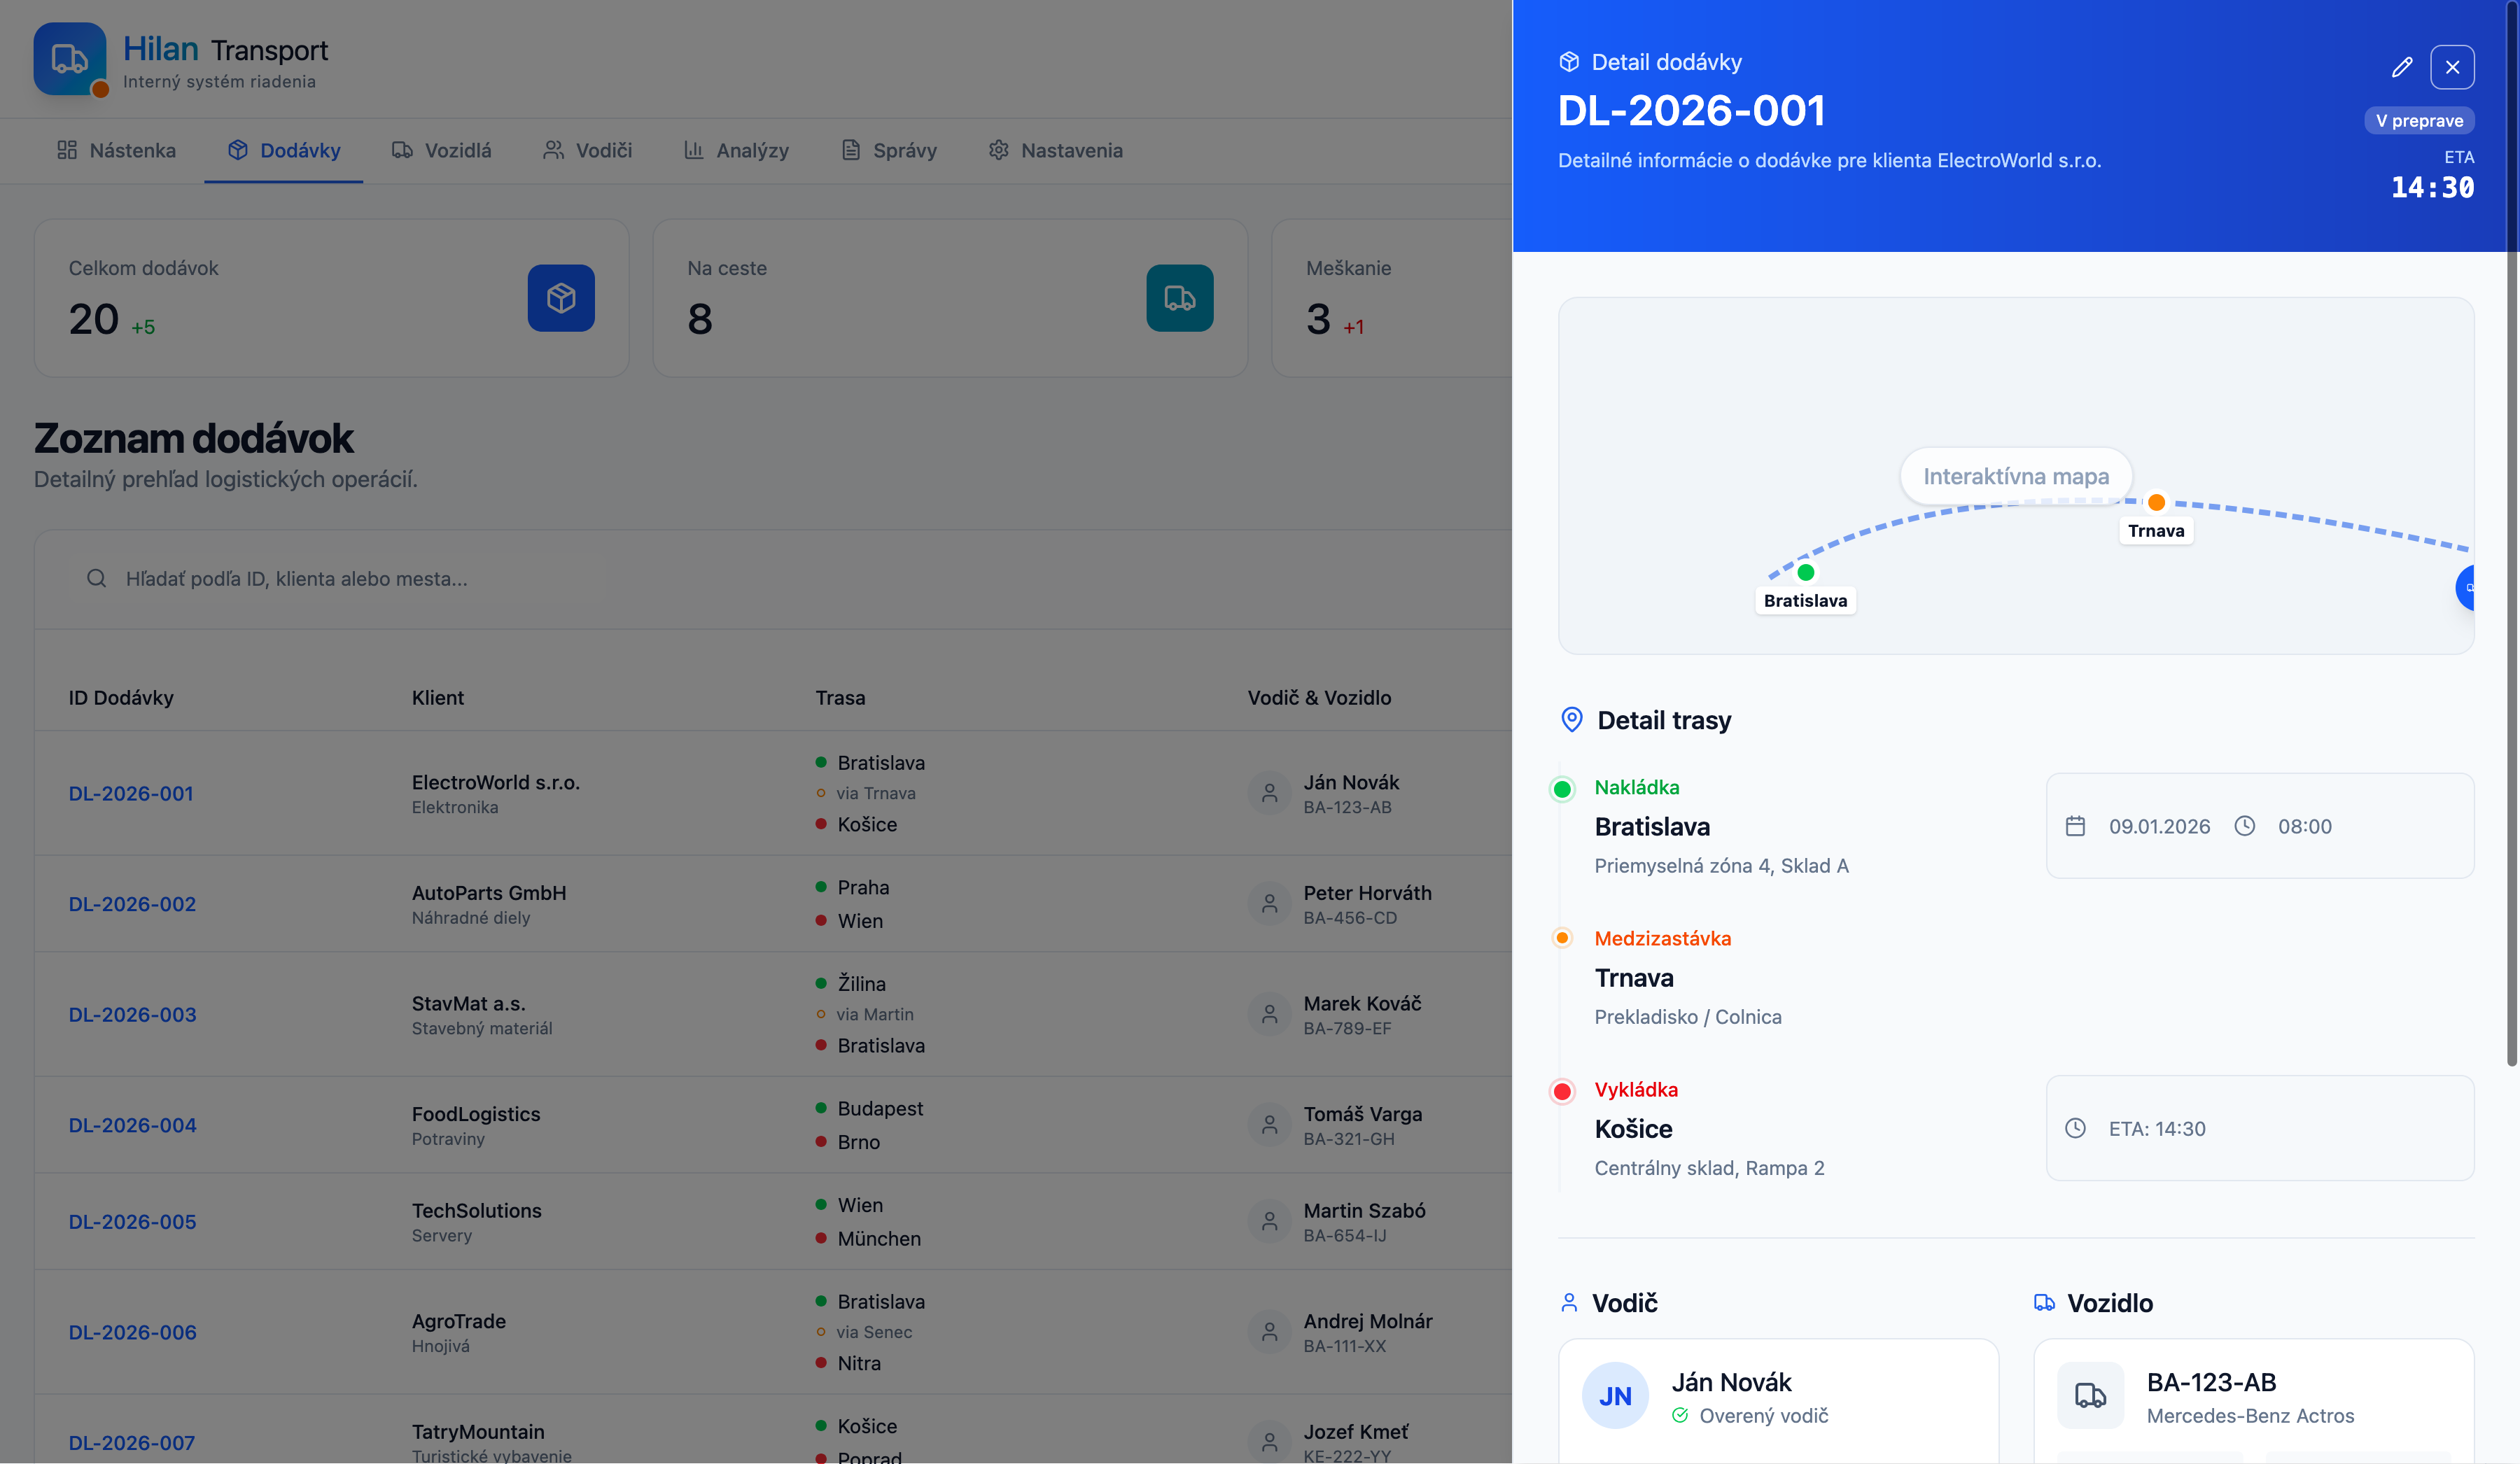Go to the Analýzy tab
The height and width of the screenshot is (1464, 2520).
[x=736, y=150]
